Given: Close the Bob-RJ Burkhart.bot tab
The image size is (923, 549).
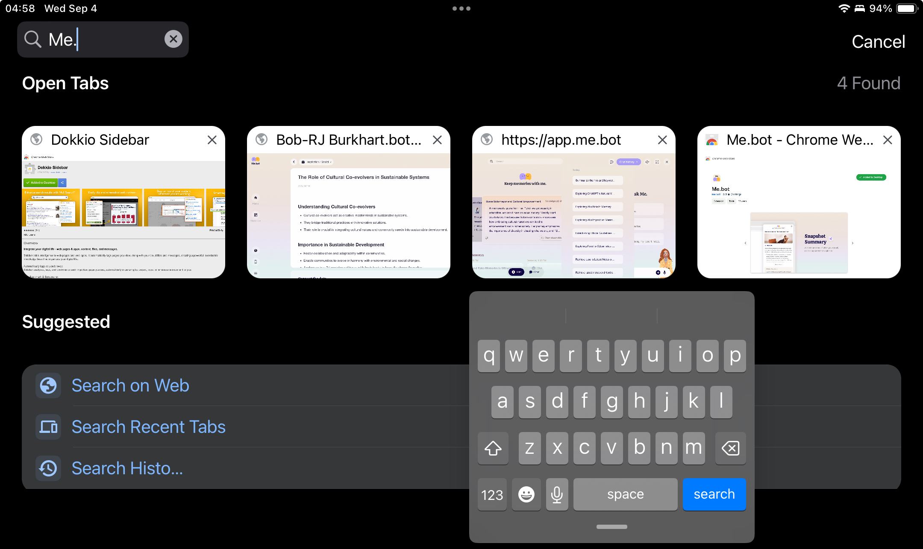Looking at the screenshot, I should point(437,140).
